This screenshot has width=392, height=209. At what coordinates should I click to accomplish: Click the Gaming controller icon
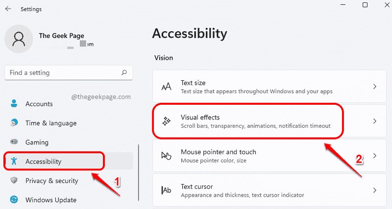pos(14,142)
